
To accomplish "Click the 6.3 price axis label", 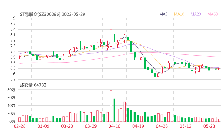I will [13, 68].
